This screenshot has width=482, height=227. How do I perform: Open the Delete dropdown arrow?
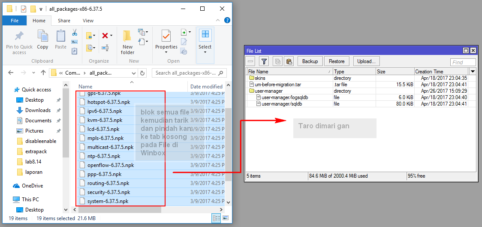[111, 36]
